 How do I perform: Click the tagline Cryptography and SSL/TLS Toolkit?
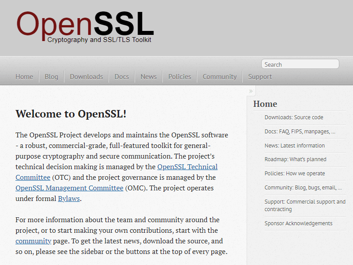tap(99, 40)
